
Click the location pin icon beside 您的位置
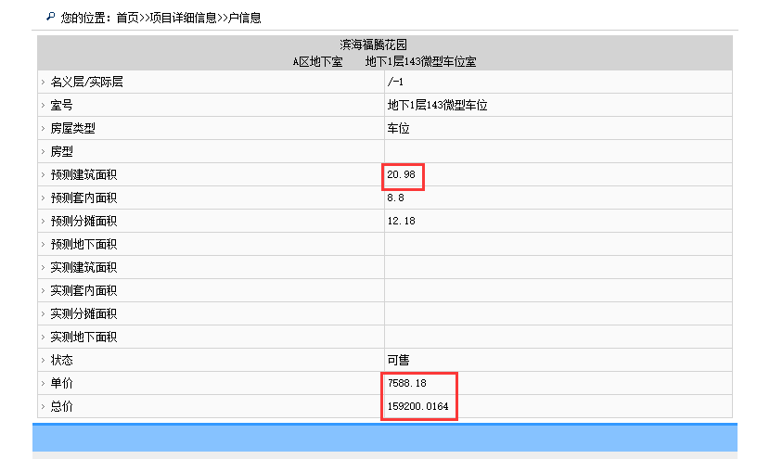(x=51, y=17)
